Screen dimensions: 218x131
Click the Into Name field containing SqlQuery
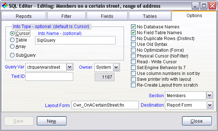[x=75, y=40]
